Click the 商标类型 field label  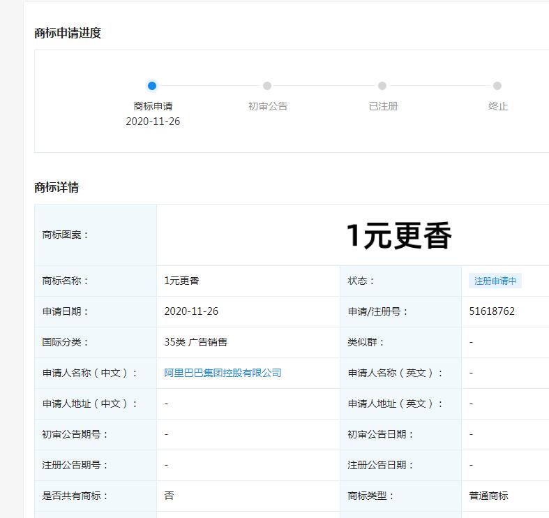(370, 496)
